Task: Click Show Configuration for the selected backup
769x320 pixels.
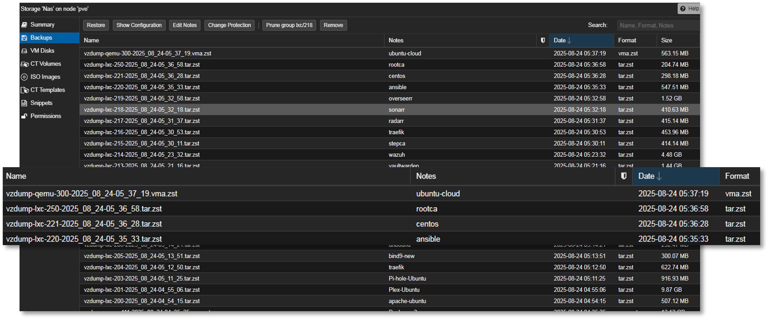Action: [x=139, y=25]
